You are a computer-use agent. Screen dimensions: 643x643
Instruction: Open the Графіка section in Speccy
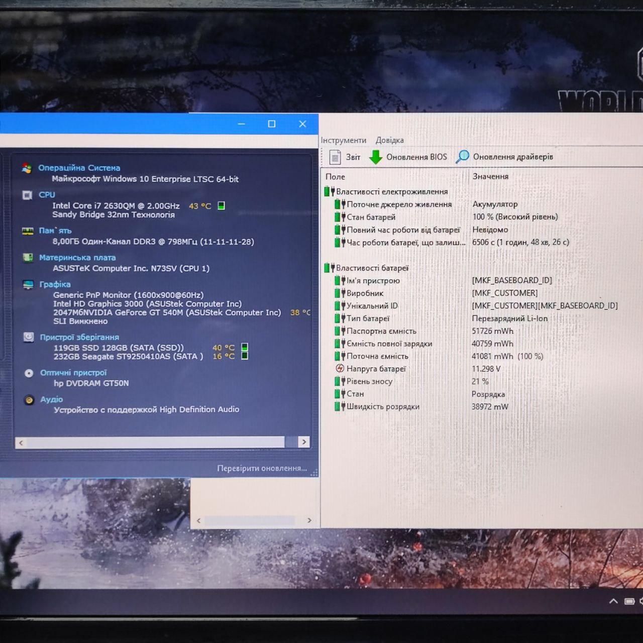pyautogui.click(x=55, y=284)
